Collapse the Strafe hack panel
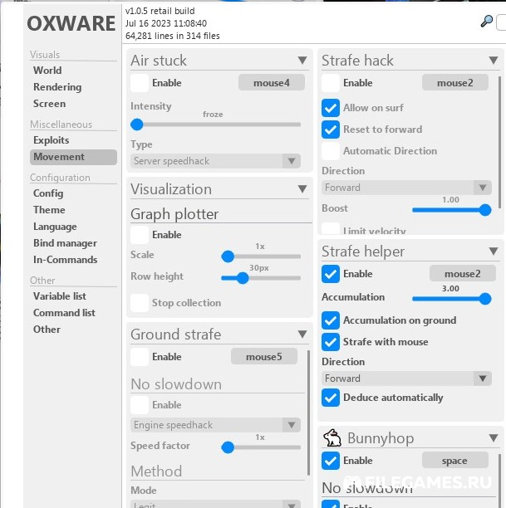506x508 pixels. tap(494, 61)
